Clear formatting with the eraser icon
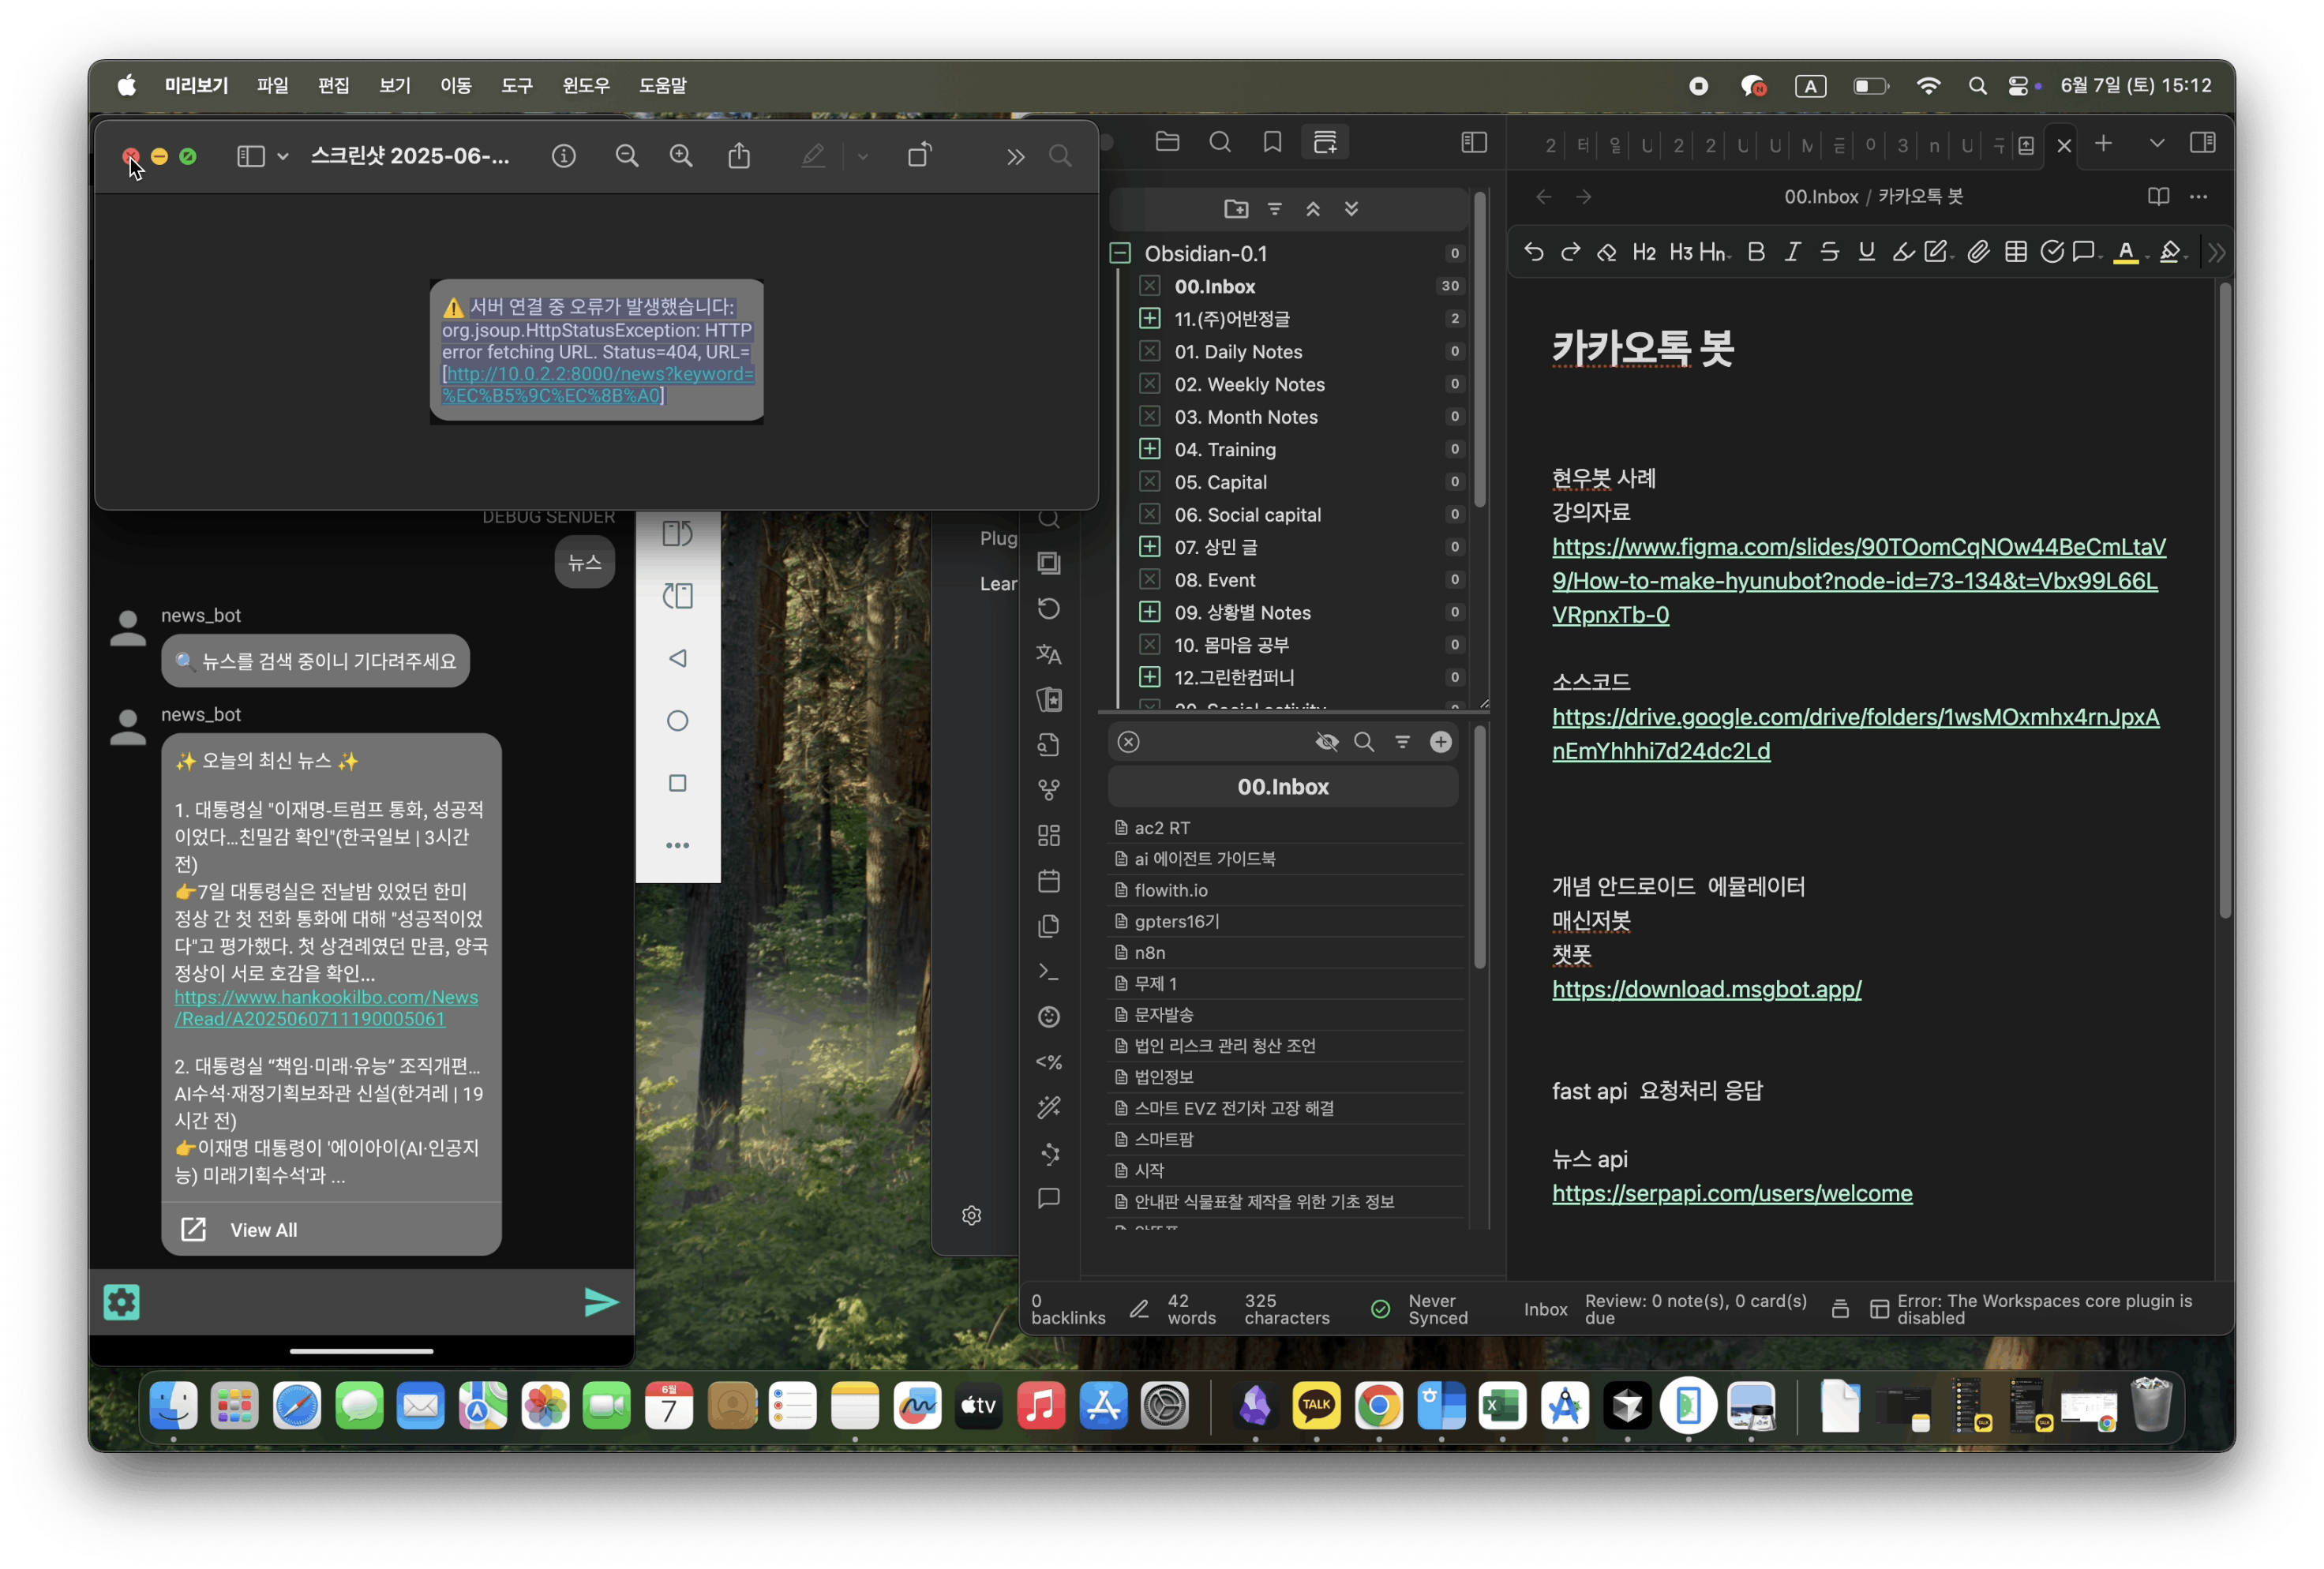 coord(1606,252)
